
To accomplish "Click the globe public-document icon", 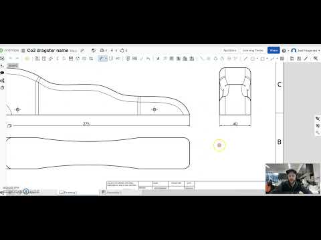I will pos(94,51).
